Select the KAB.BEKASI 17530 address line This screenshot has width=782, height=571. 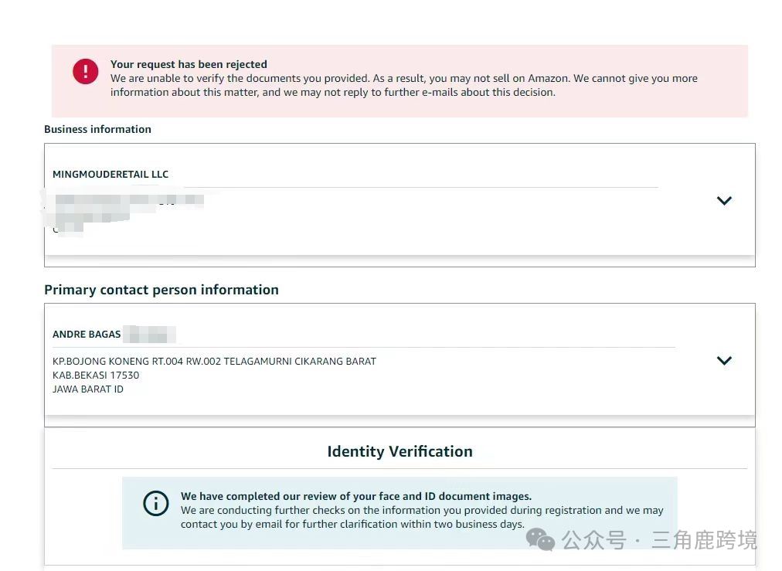(x=96, y=375)
